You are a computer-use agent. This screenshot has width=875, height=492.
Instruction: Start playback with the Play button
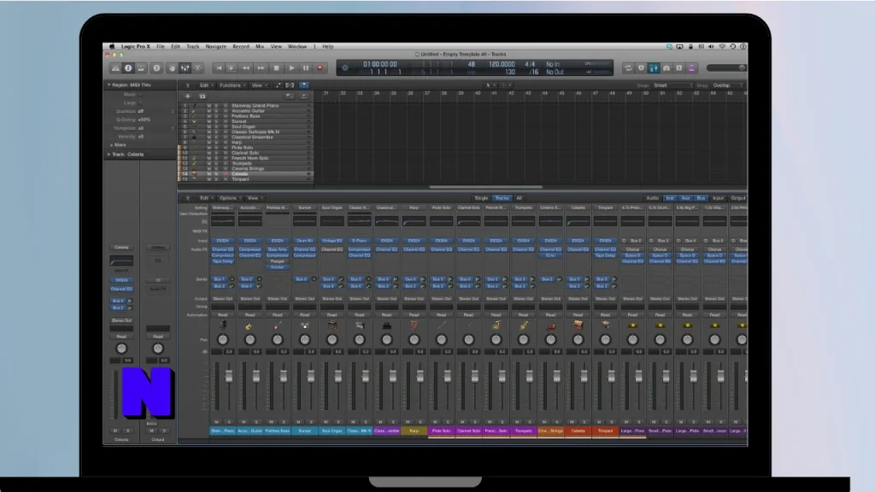291,68
